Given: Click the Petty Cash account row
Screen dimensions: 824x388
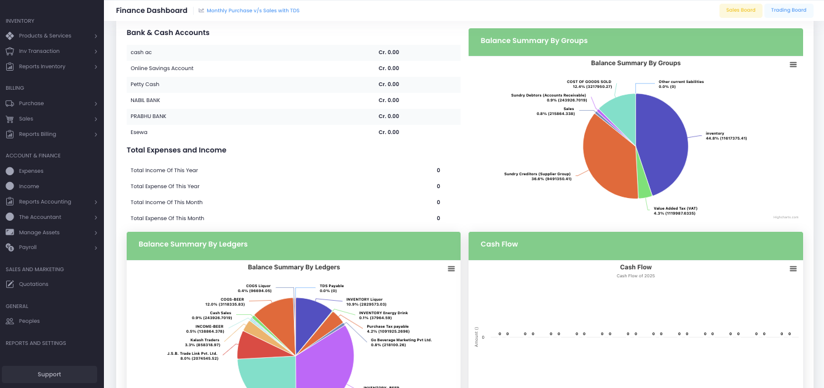Looking at the screenshot, I should pos(294,84).
